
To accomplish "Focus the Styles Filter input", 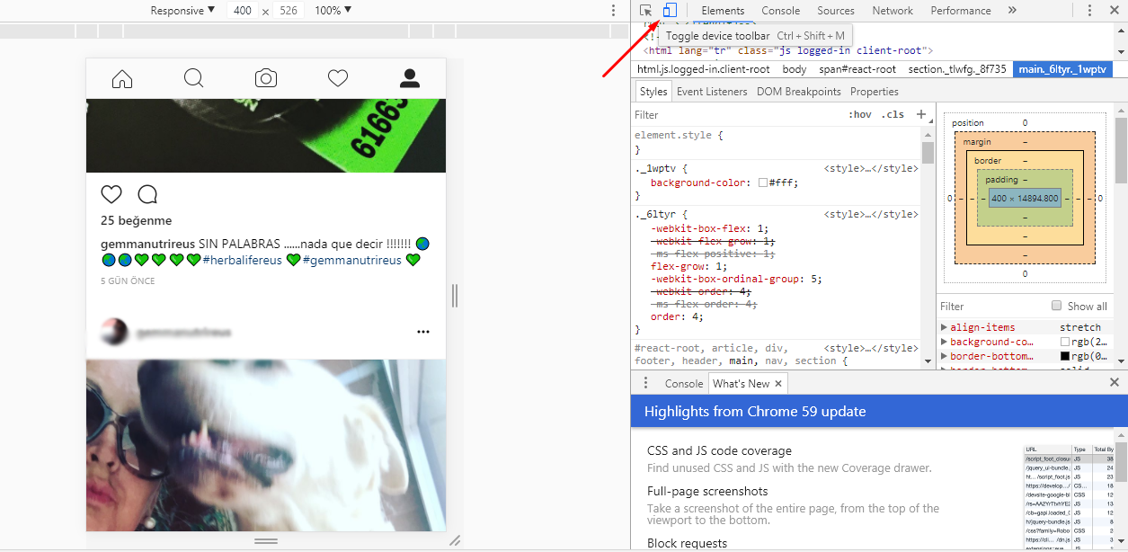I will tap(737, 114).
